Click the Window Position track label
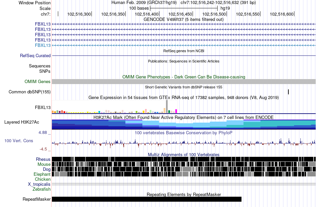The width and height of the screenshot is (316, 207). [35, 3]
